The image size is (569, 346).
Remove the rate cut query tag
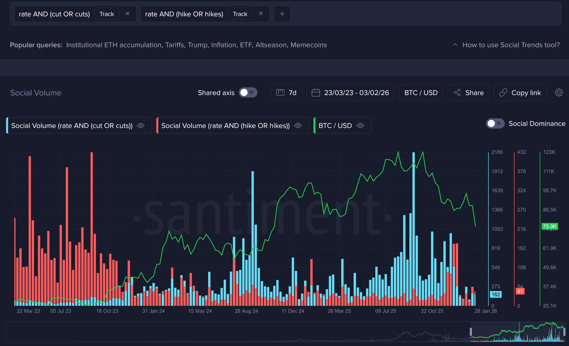tap(127, 14)
